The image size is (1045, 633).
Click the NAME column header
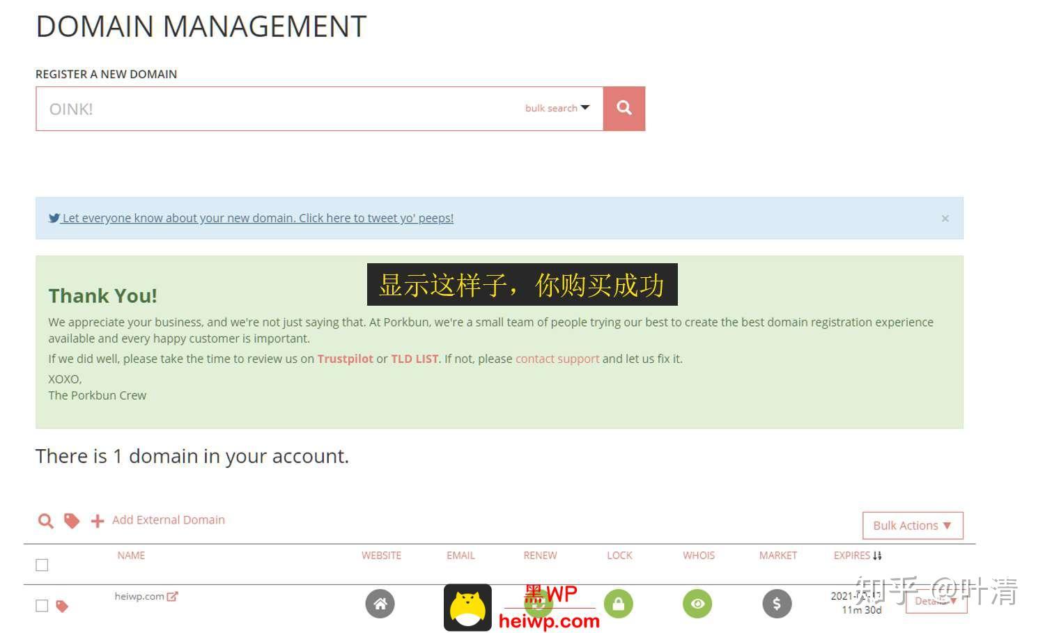pos(131,555)
